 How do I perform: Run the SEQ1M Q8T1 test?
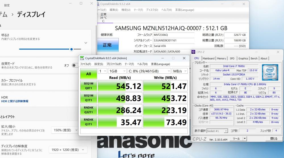pos(89,86)
